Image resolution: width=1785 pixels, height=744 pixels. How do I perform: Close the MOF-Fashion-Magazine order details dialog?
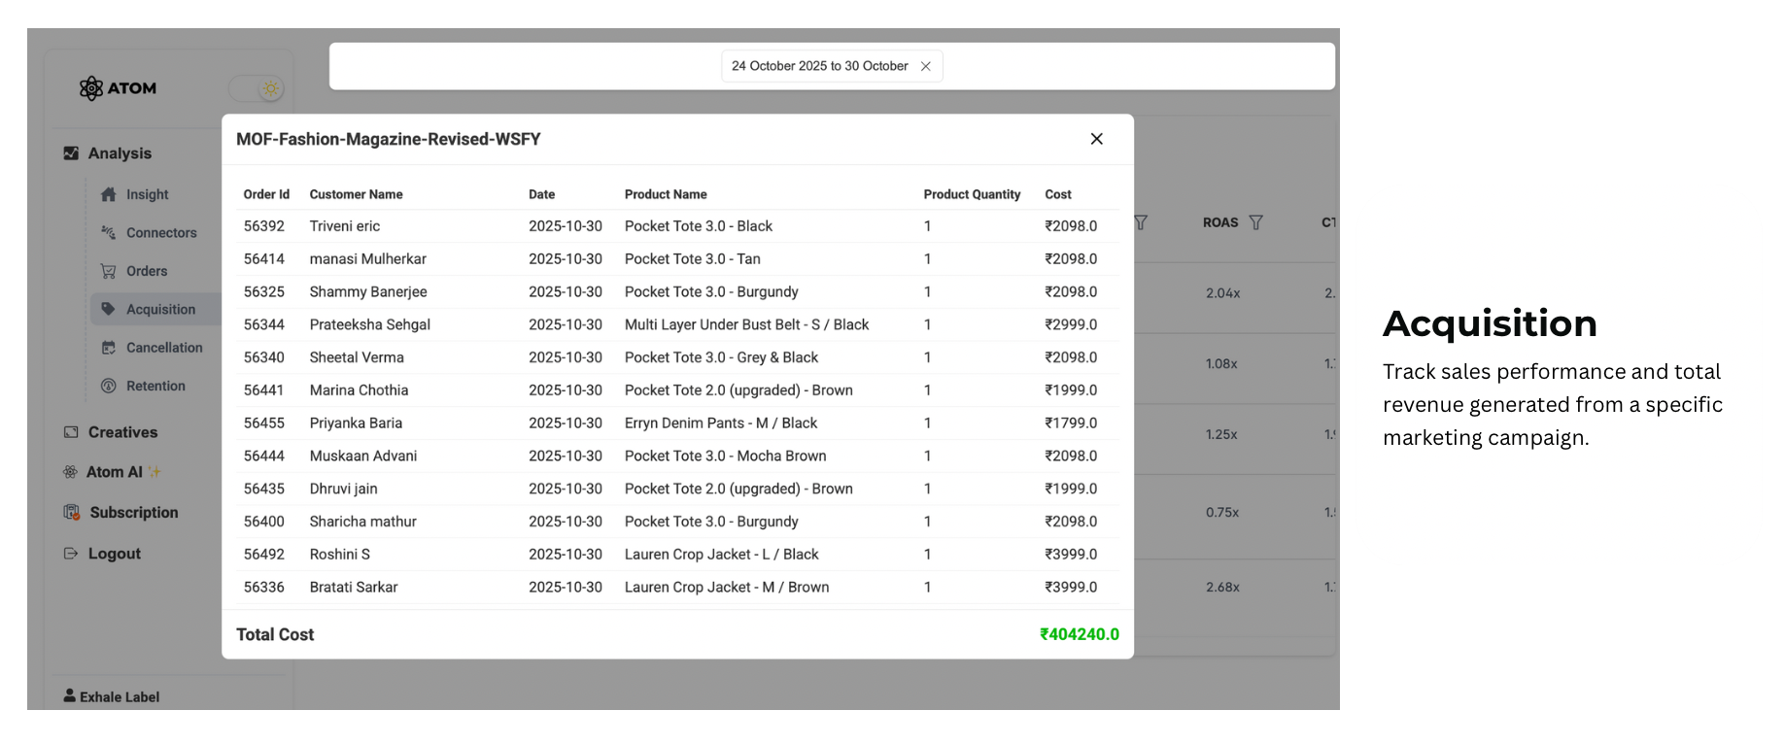[x=1096, y=139]
